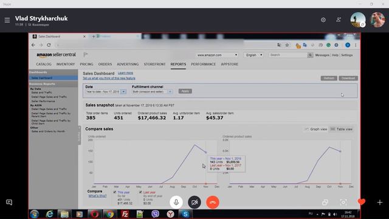389x219 pixels.
Task: Open the Help link
Action: [x=335, y=55]
